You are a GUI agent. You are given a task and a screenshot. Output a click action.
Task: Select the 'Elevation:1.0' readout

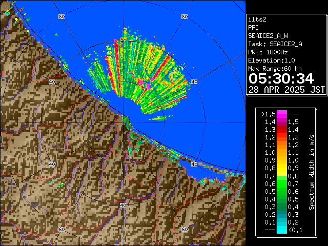[x=272, y=60]
